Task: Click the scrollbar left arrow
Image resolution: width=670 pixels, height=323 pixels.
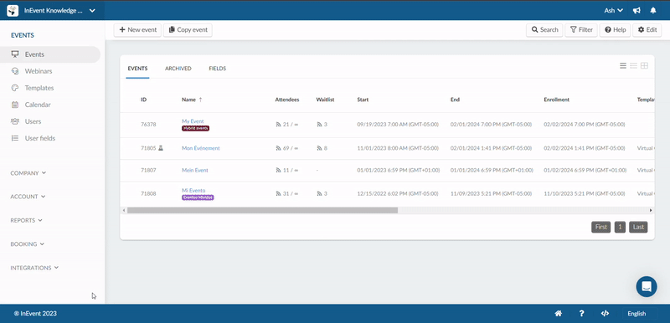Action: click(124, 210)
